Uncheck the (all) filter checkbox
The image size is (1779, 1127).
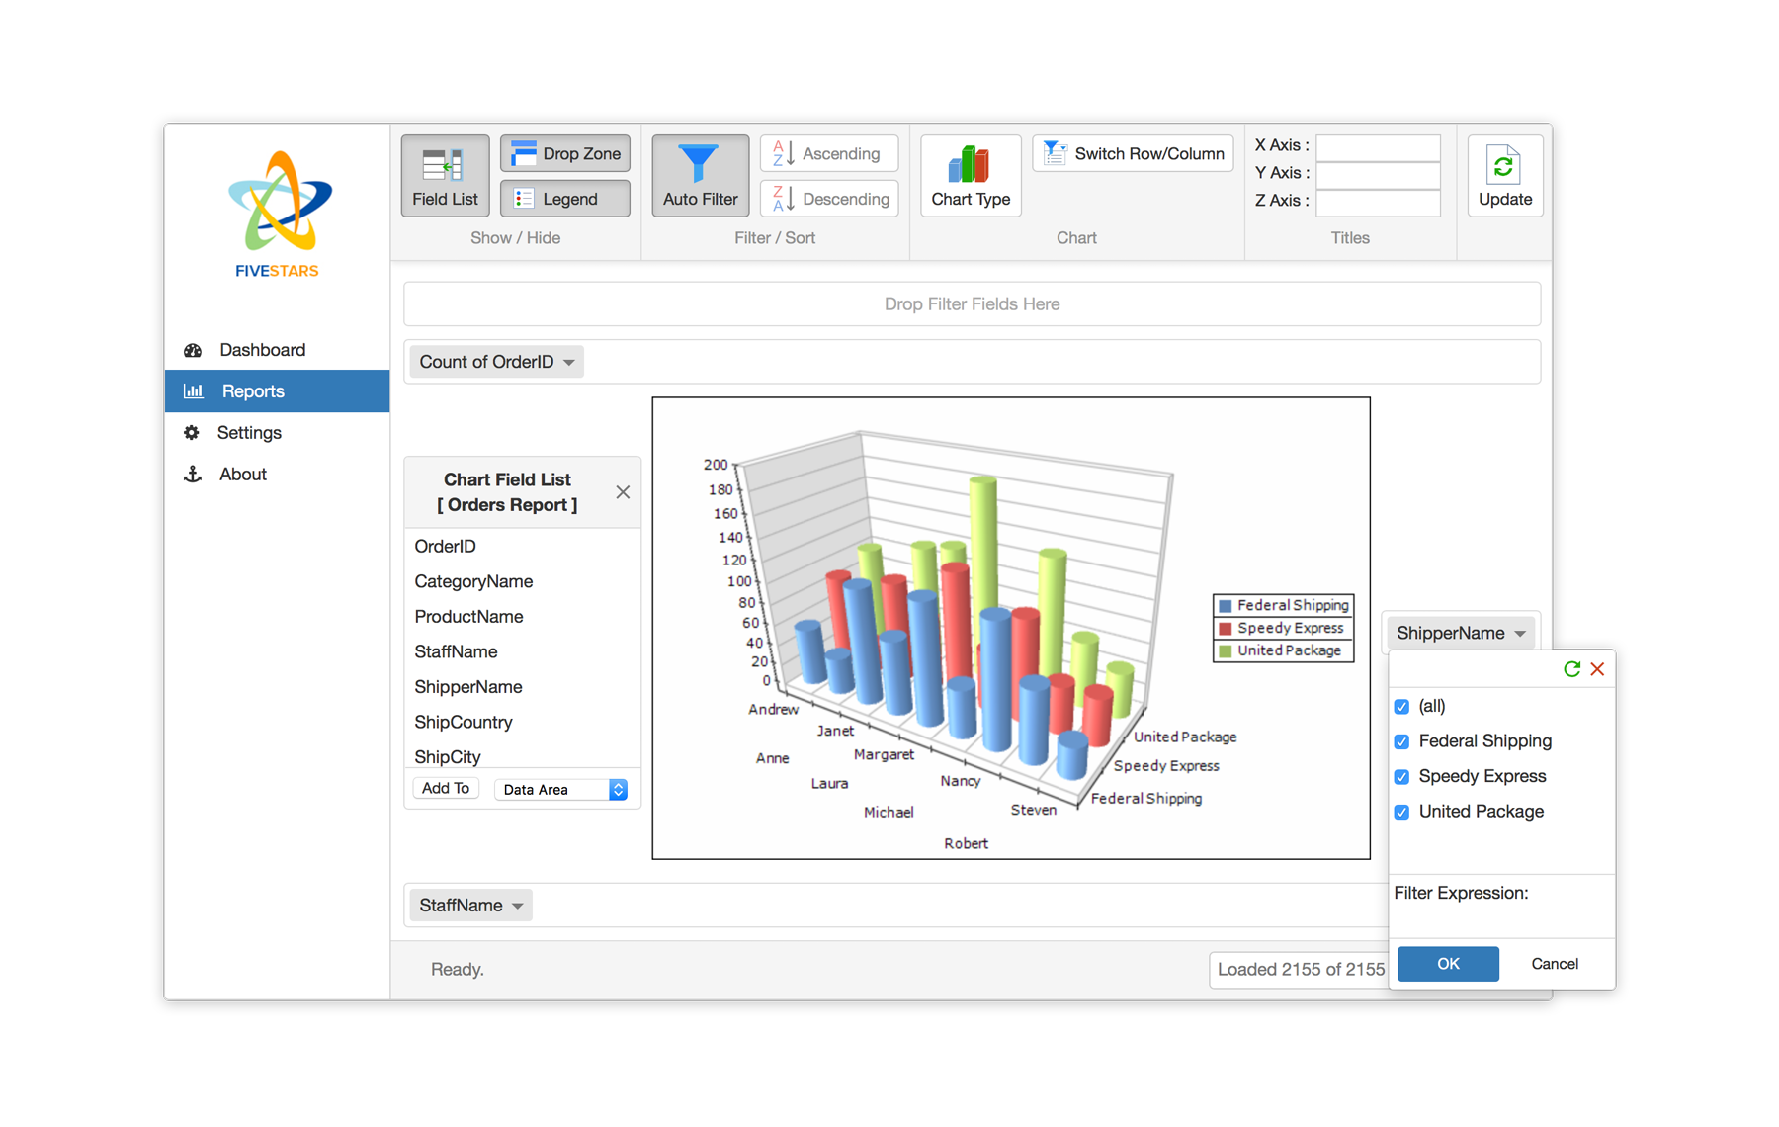click(1401, 707)
